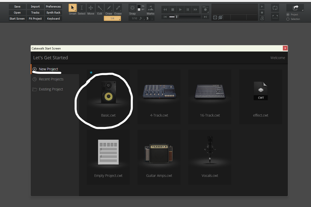
Task: Open the Marks module button
Action: coord(151,8)
